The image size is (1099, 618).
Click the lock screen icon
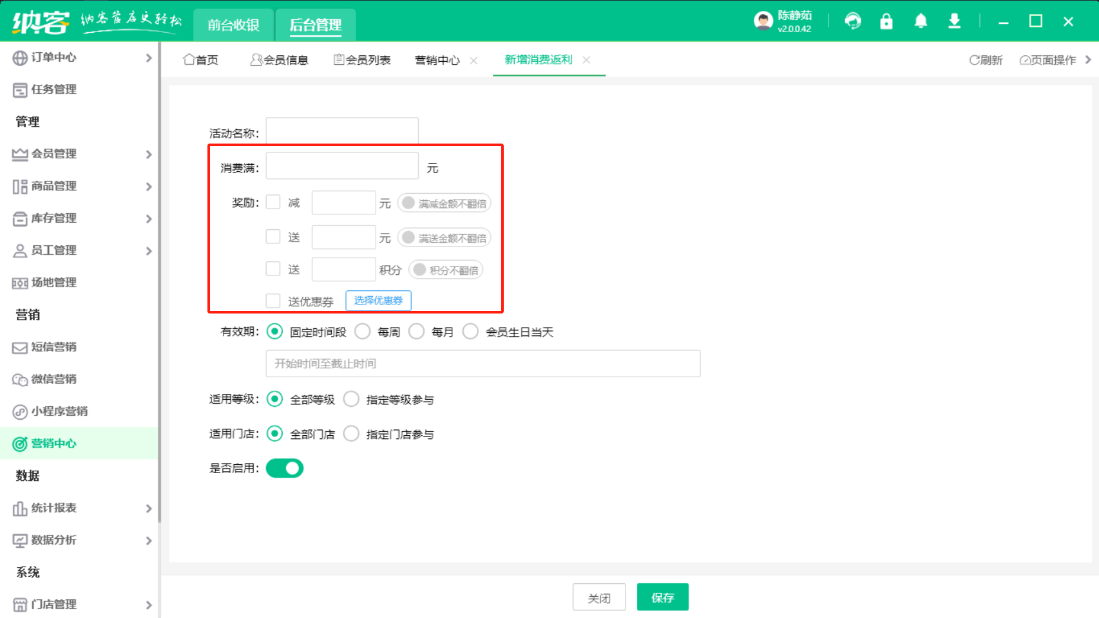(886, 21)
